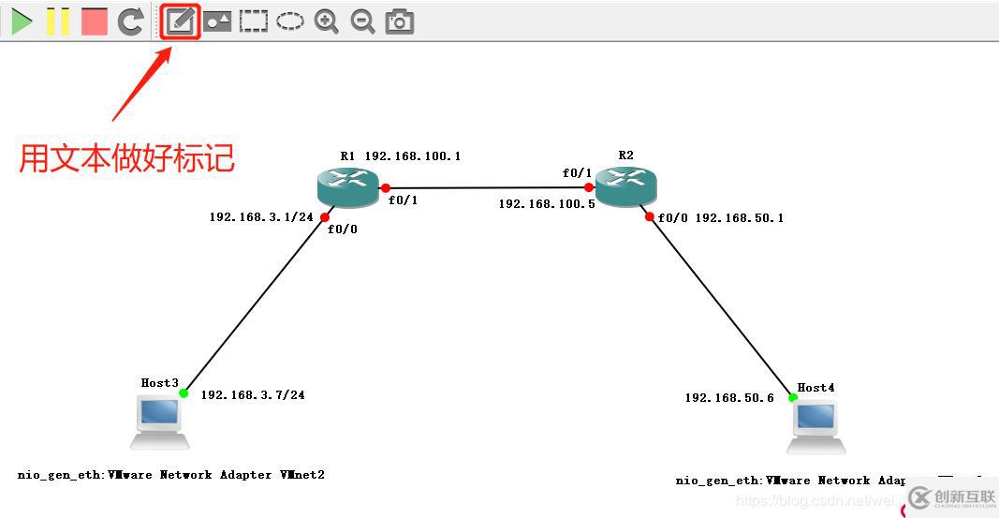Click the Host3 name label
This screenshot has width=999, height=518.
[160, 383]
